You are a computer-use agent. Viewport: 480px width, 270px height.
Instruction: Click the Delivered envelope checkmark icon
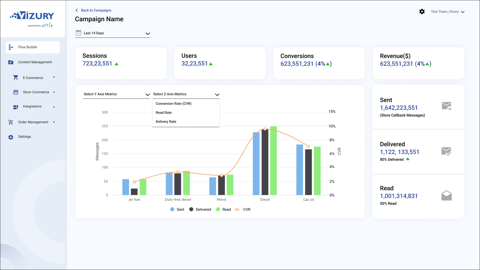pos(446,151)
